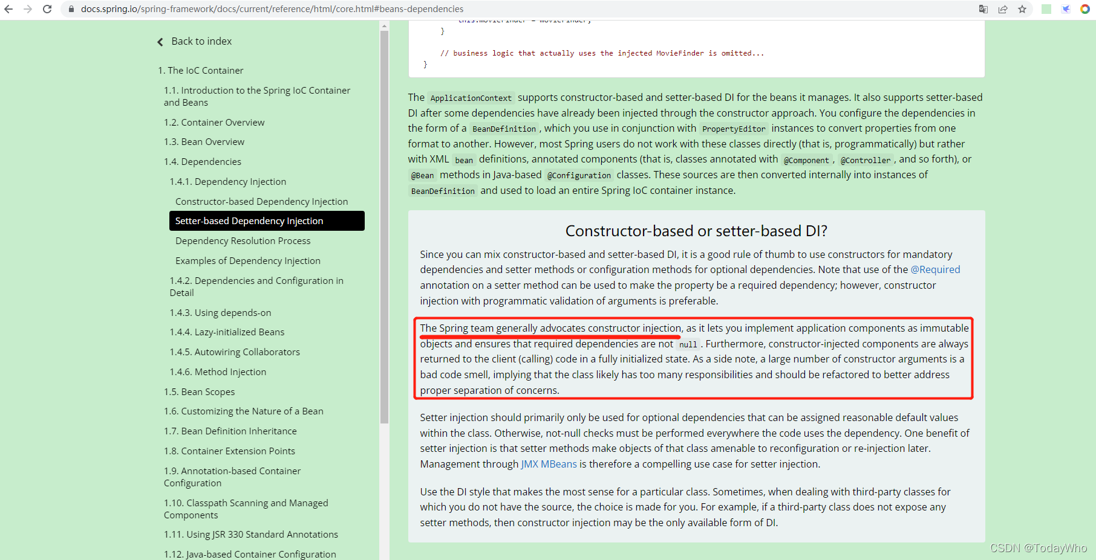Screen dimensions: 1096x560
Task: Open 1.8. Container Extension Points entry
Action: pyautogui.click(x=229, y=451)
